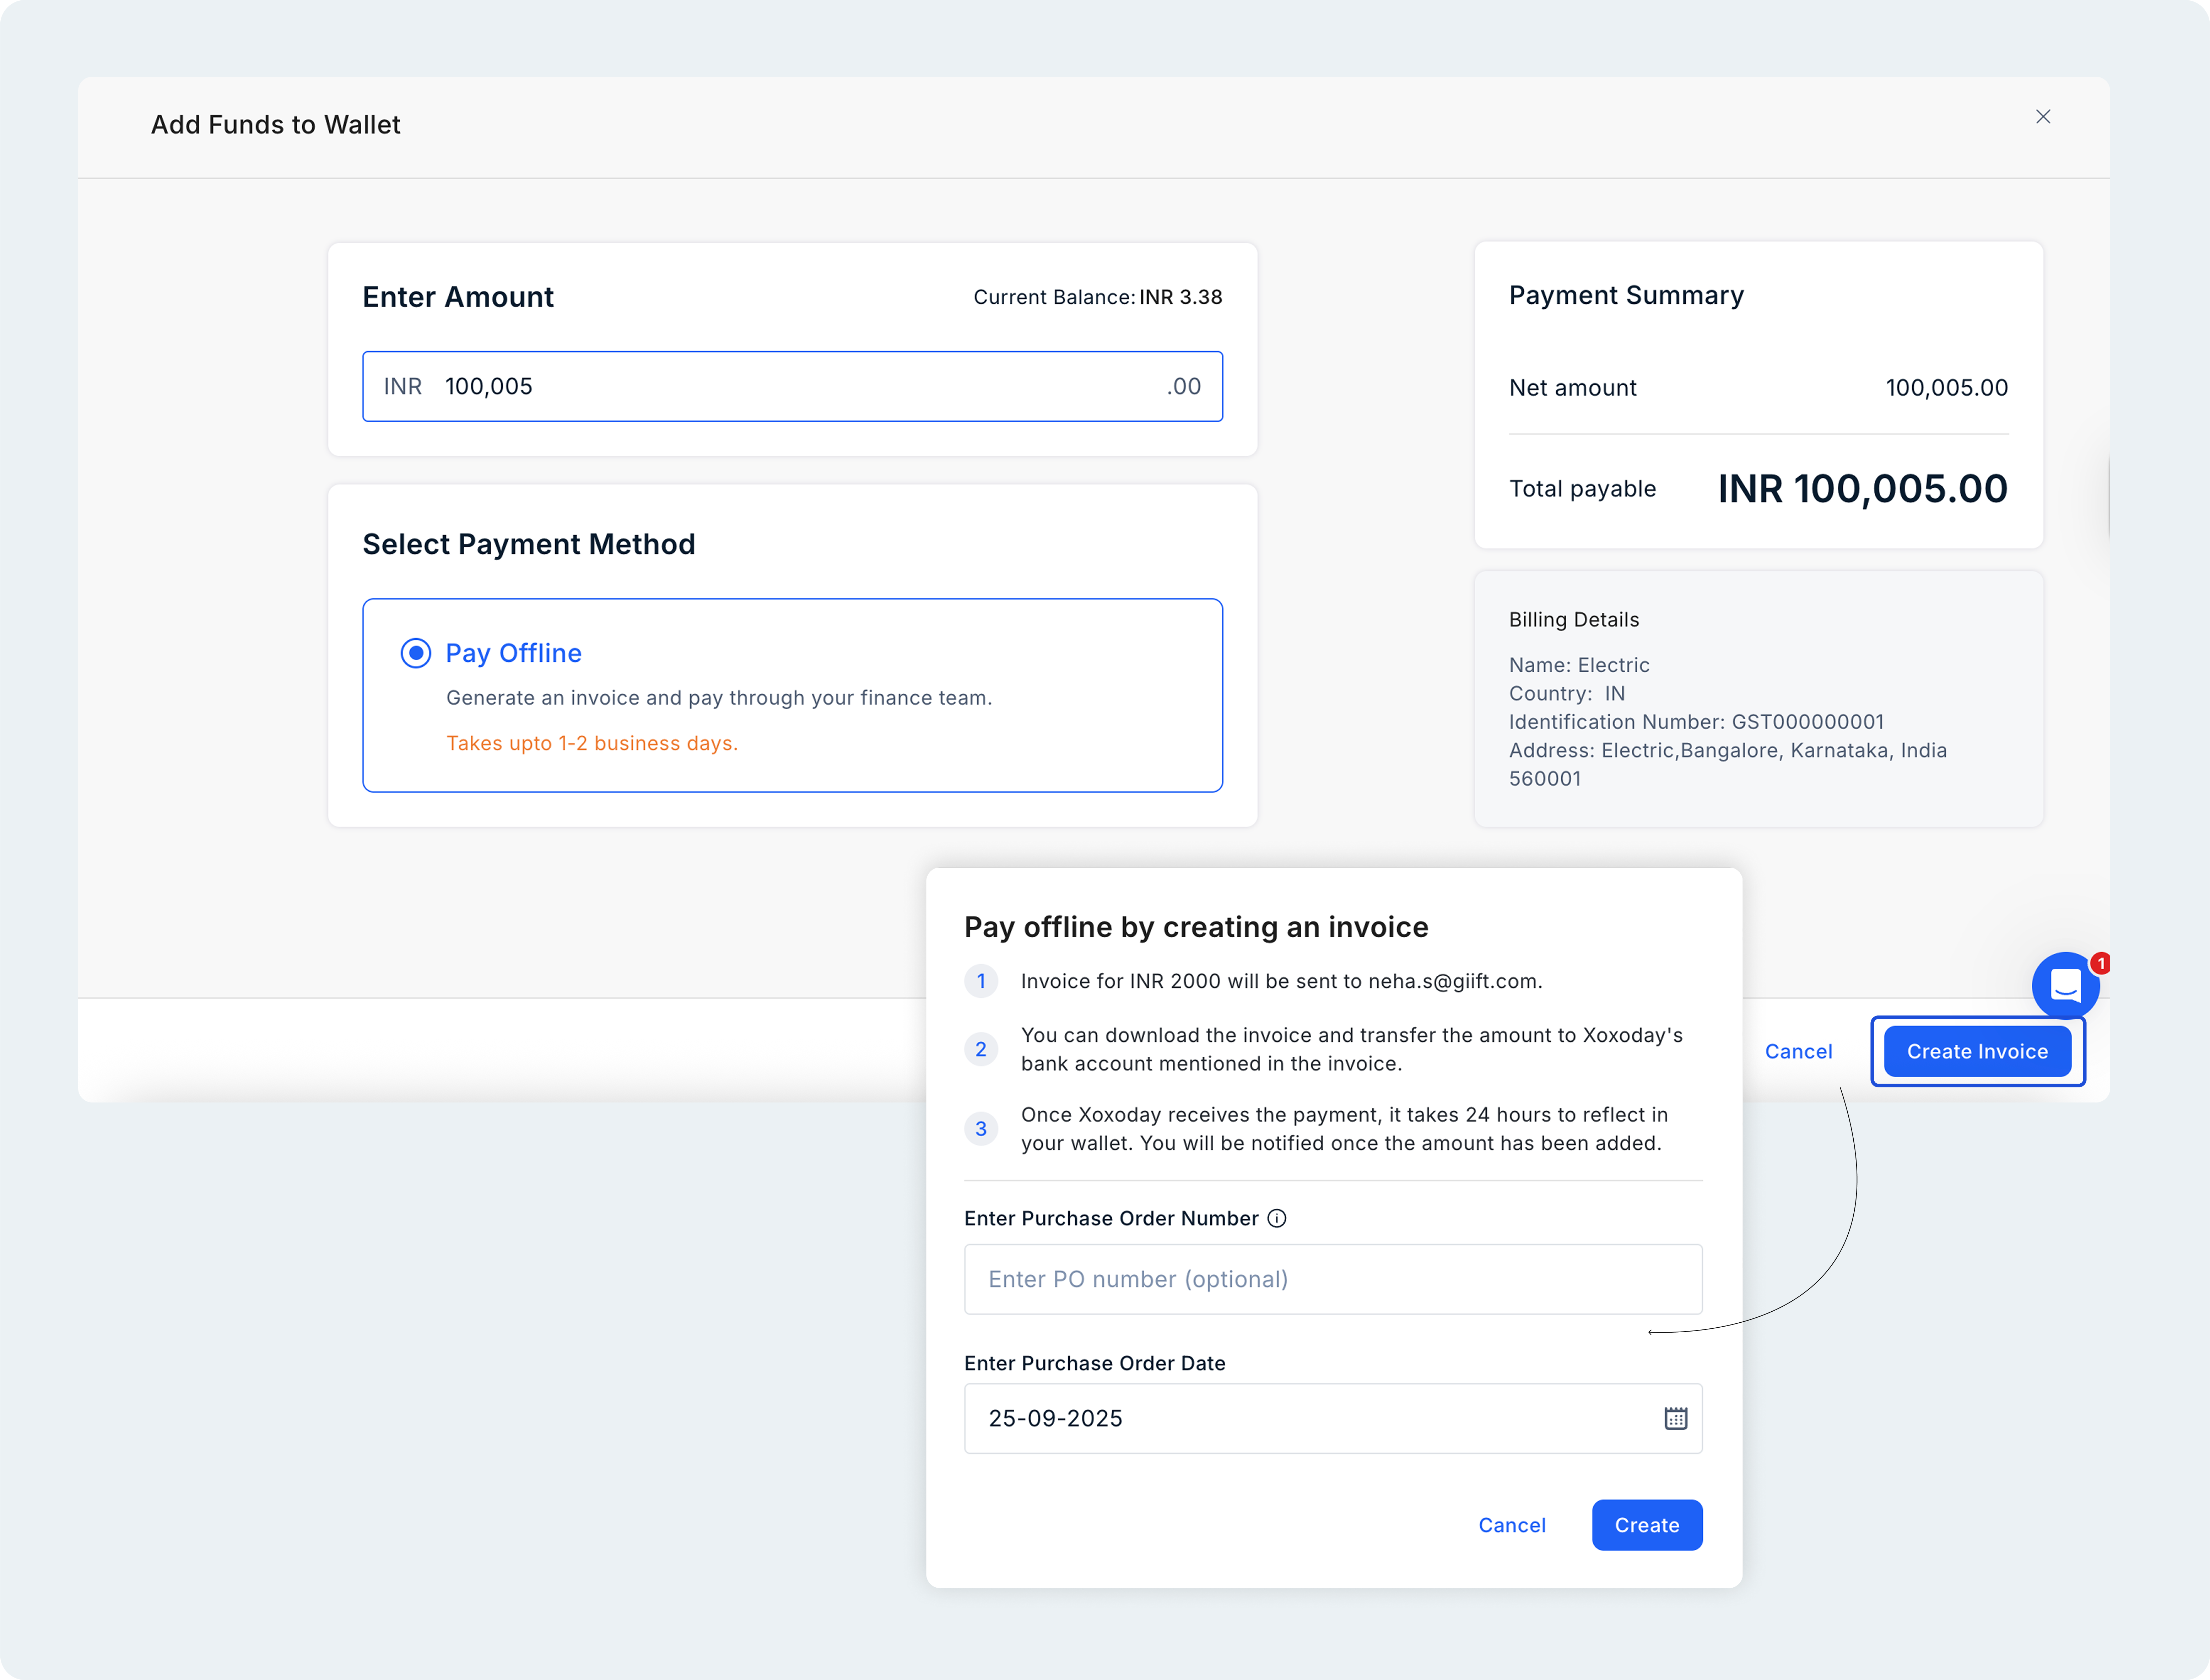
Task: Click the 'Generate an invoice and pay' description
Action: (719, 698)
